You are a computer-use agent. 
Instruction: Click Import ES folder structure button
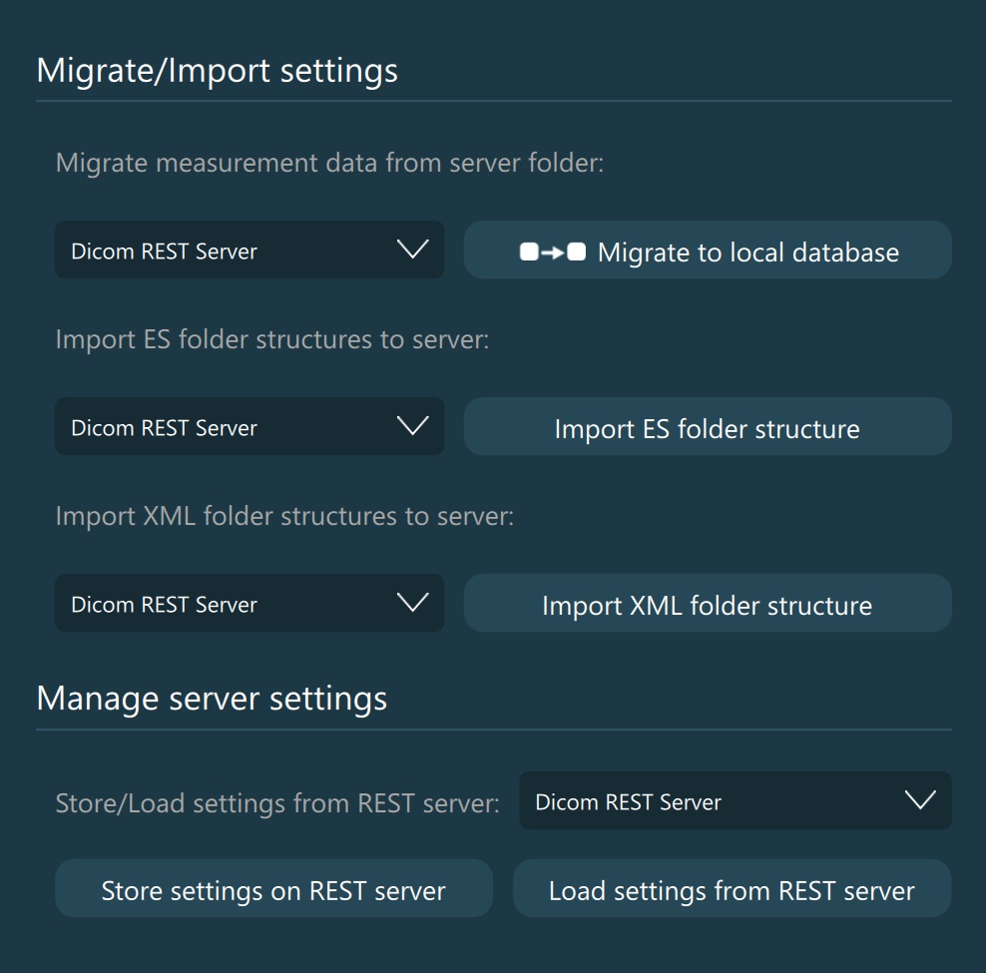point(707,428)
